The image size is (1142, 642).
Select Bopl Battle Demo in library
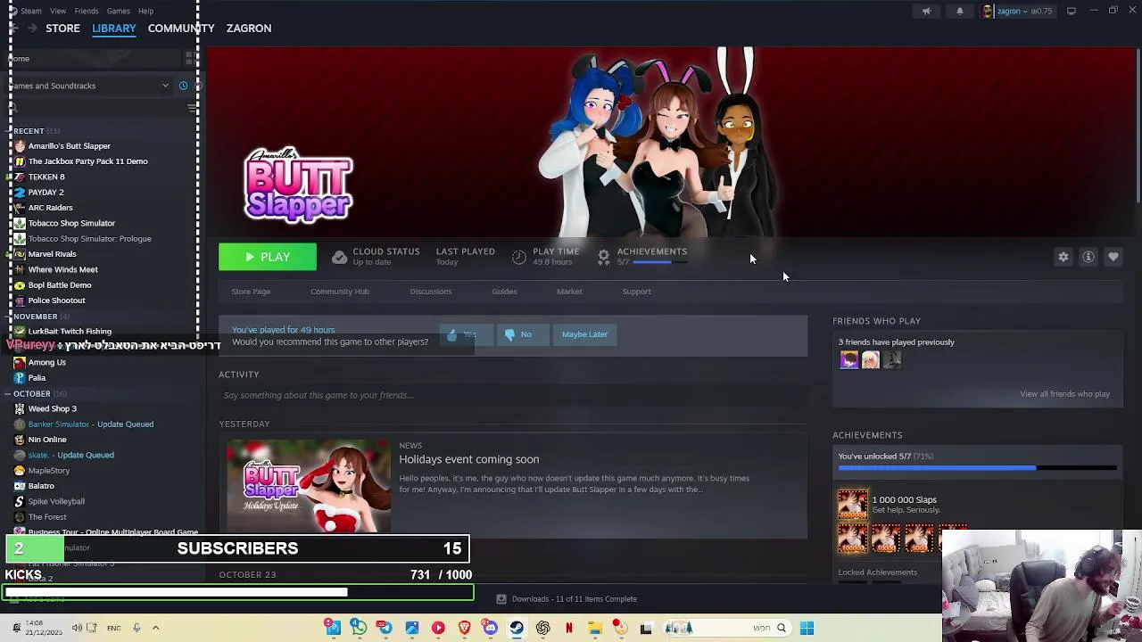[x=59, y=284]
